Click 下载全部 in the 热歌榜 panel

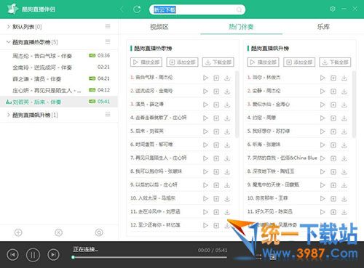218,62
